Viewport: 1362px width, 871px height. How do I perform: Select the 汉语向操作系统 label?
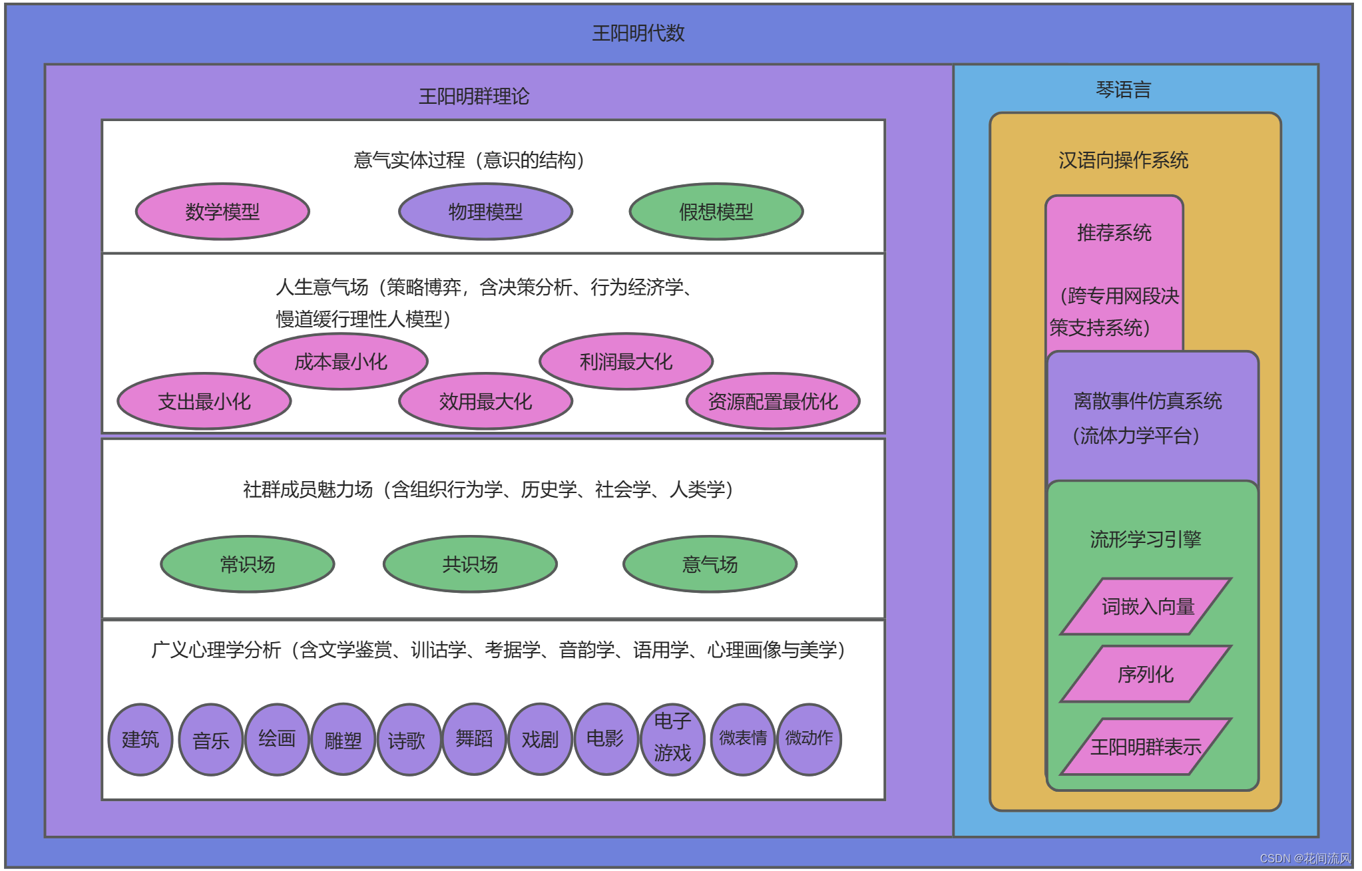(1124, 160)
